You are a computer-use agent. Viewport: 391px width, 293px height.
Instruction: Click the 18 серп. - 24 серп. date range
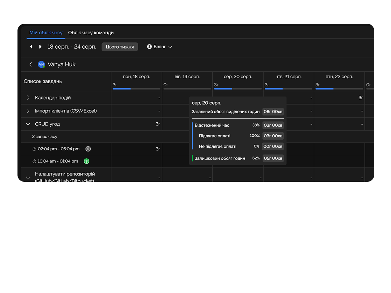pyautogui.click(x=72, y=47)
